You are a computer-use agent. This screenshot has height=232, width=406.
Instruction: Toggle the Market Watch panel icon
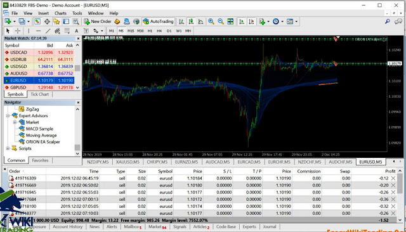tap(37, 22)
